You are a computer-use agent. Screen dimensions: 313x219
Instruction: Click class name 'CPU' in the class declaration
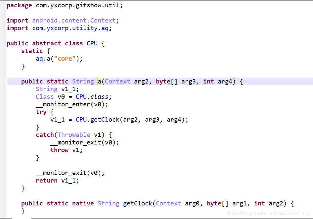tap(92, 43)
